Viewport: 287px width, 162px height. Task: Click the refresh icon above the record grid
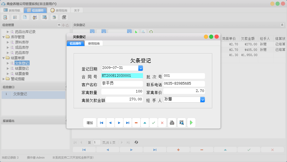coord(151,31)
